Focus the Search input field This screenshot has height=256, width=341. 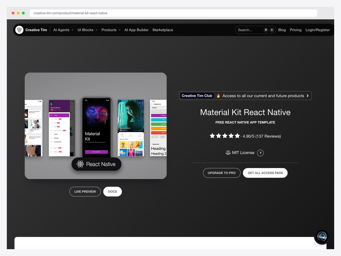coord(255,30)
